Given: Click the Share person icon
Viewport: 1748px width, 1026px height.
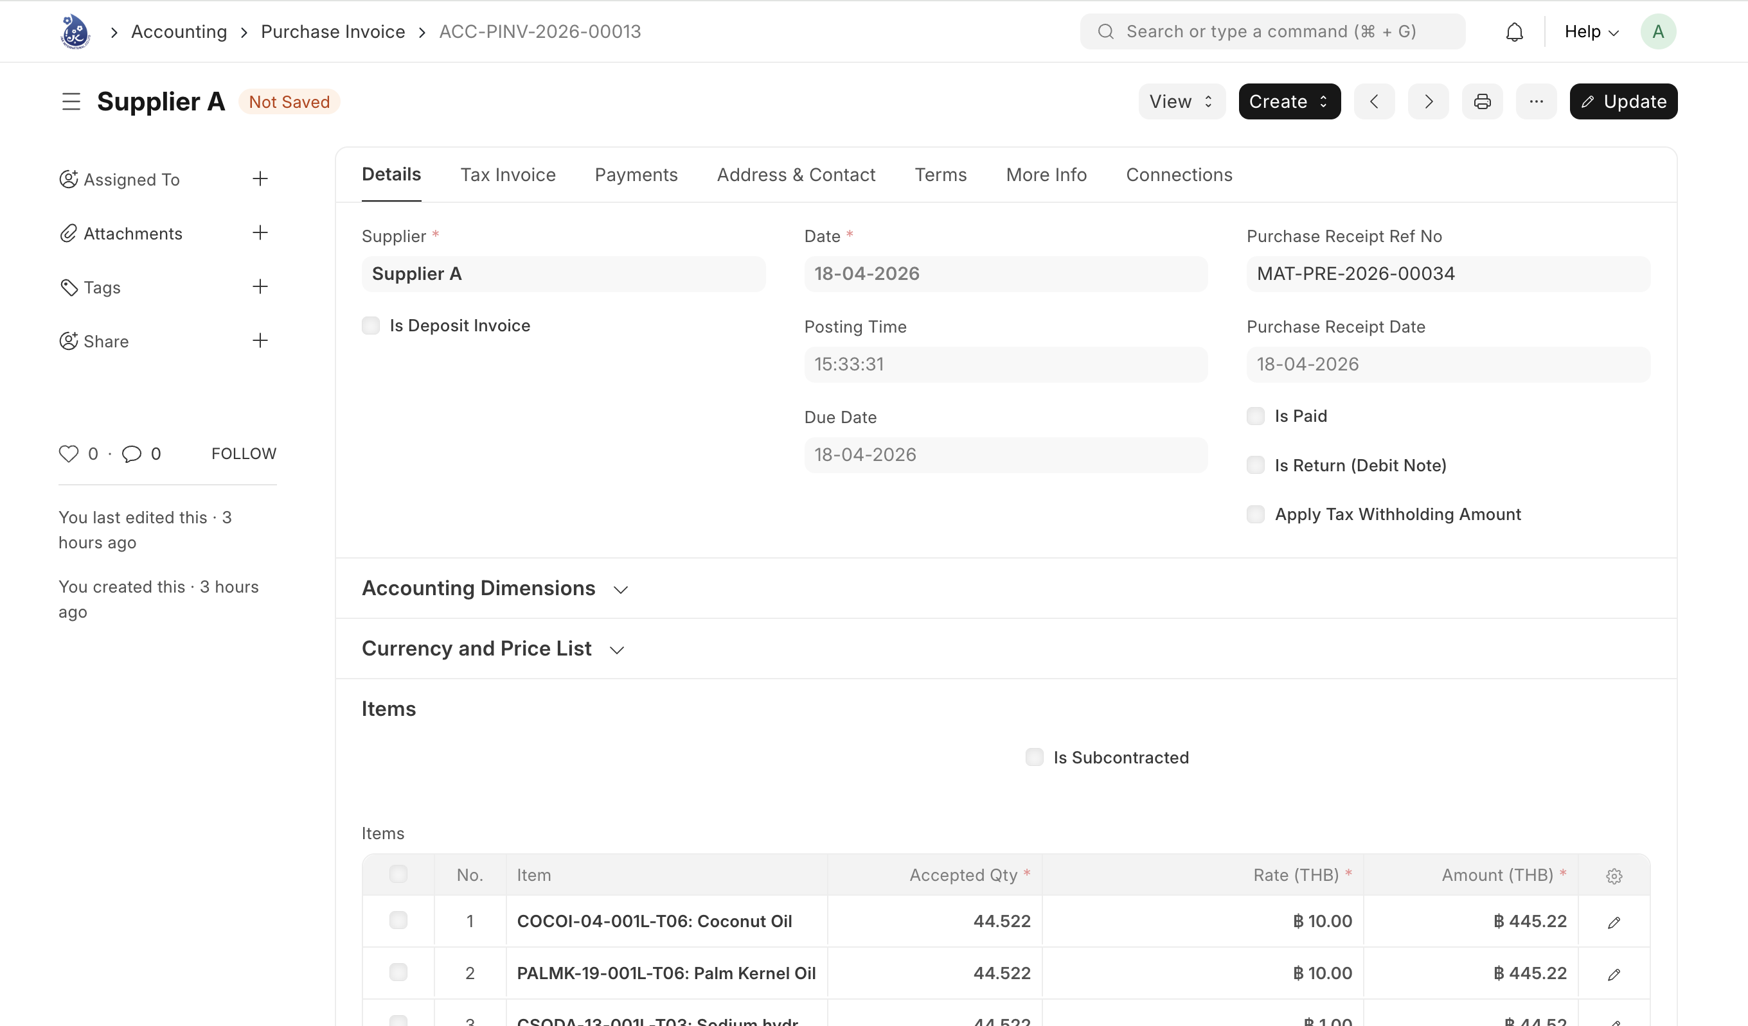Looking at the screenshot, I should click(69, 340).
